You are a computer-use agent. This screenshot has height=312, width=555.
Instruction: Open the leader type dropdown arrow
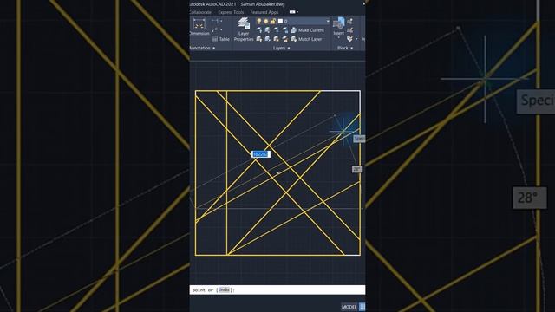coord(221,30)
